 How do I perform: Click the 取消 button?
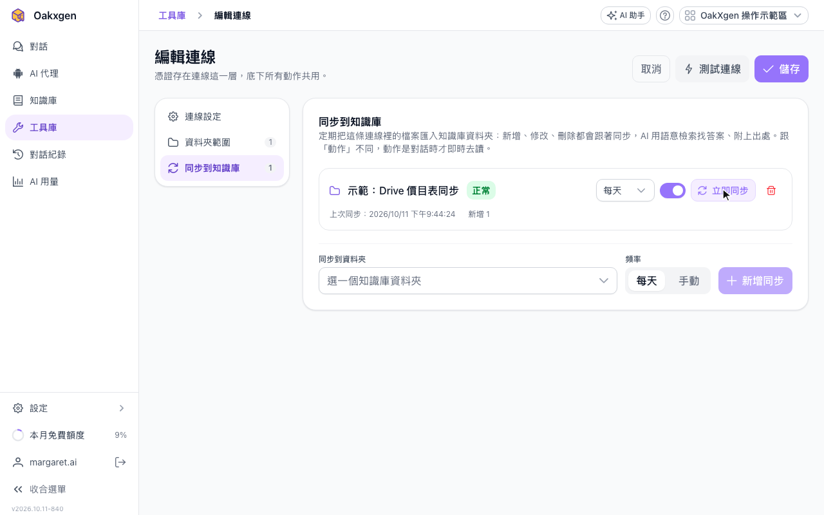pos(651,69)
